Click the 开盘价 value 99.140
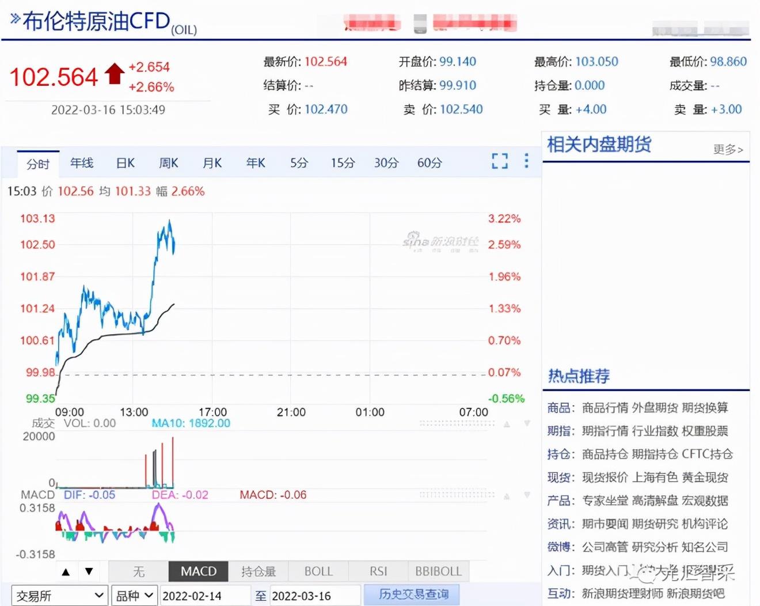760x606 pixels. pos(458,62)
